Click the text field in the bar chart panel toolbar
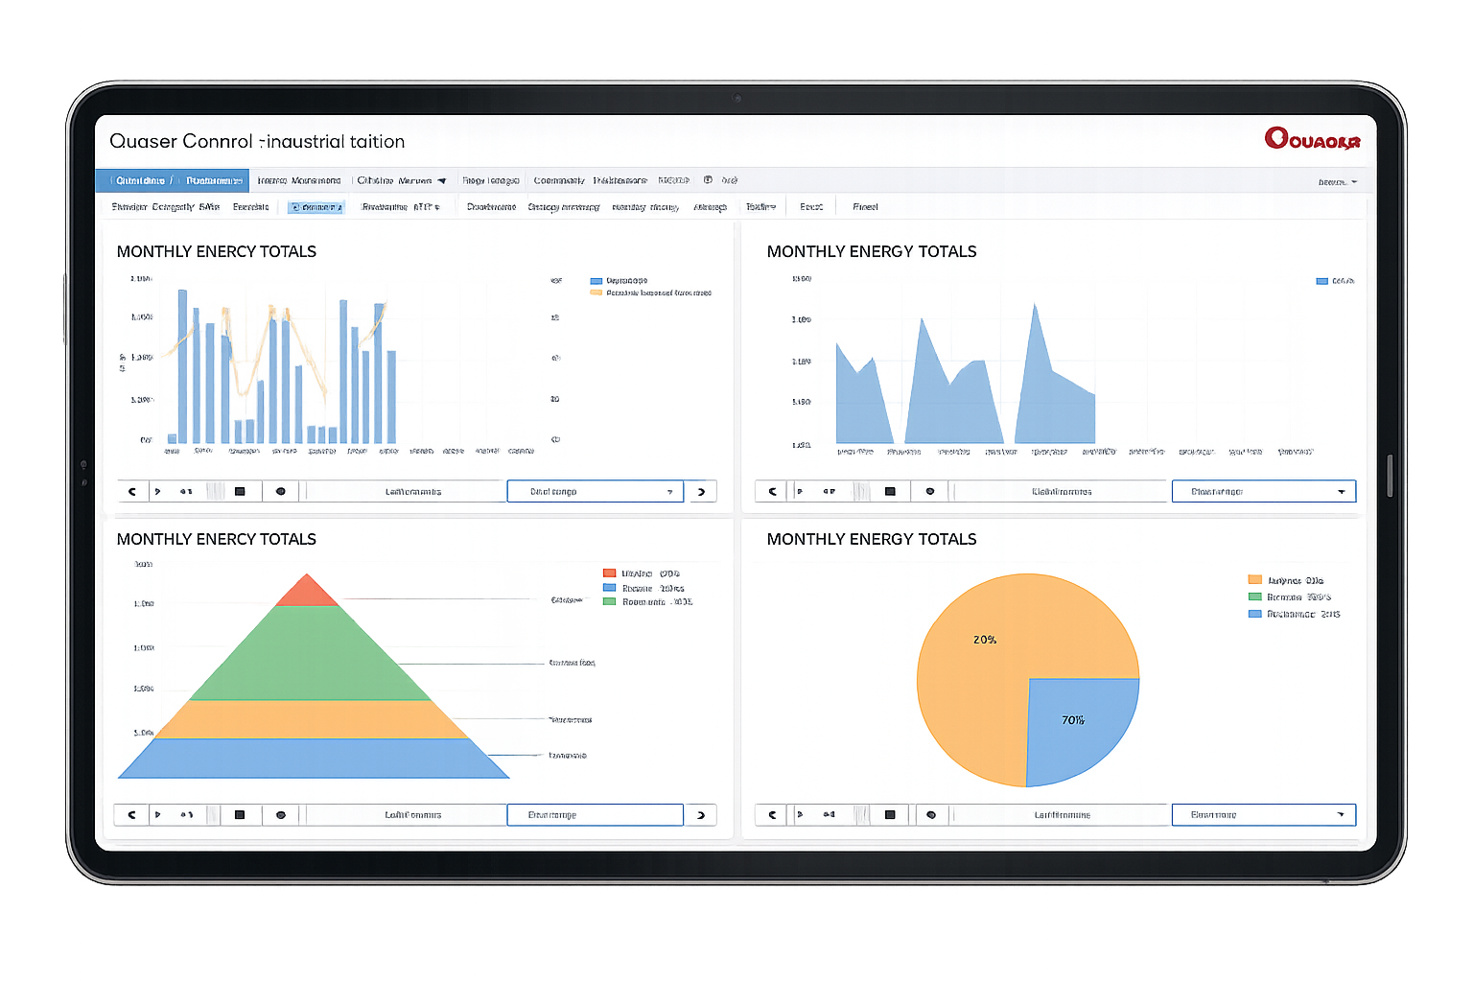Screen dimensions: 1473x982 (405, 491)
